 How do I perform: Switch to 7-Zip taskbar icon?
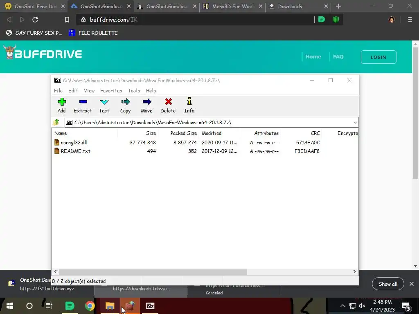pos(150,306)
